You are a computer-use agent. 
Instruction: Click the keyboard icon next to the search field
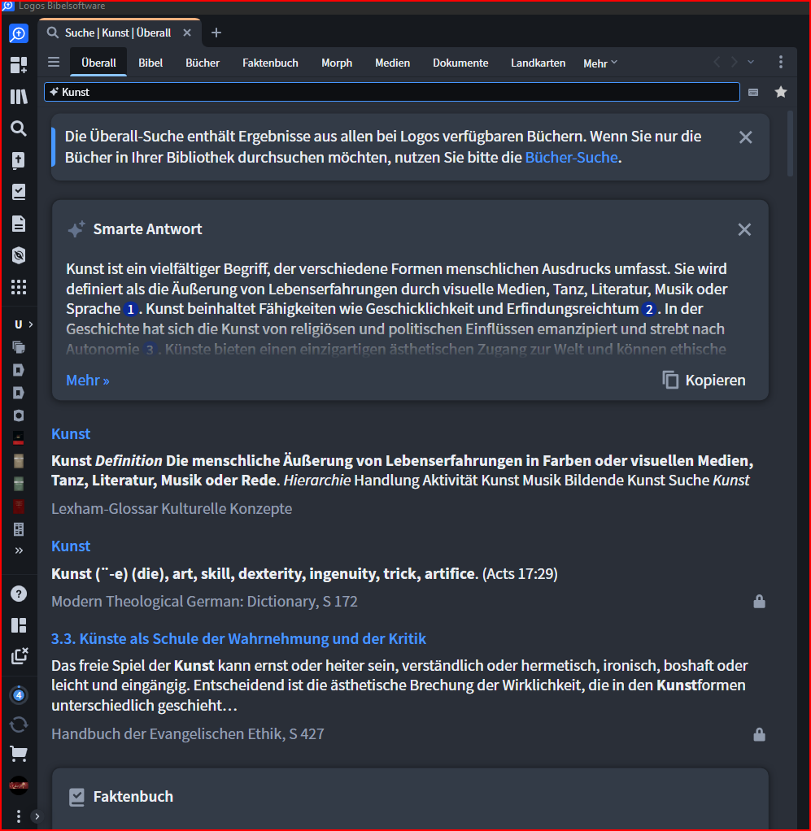(753, 92)
